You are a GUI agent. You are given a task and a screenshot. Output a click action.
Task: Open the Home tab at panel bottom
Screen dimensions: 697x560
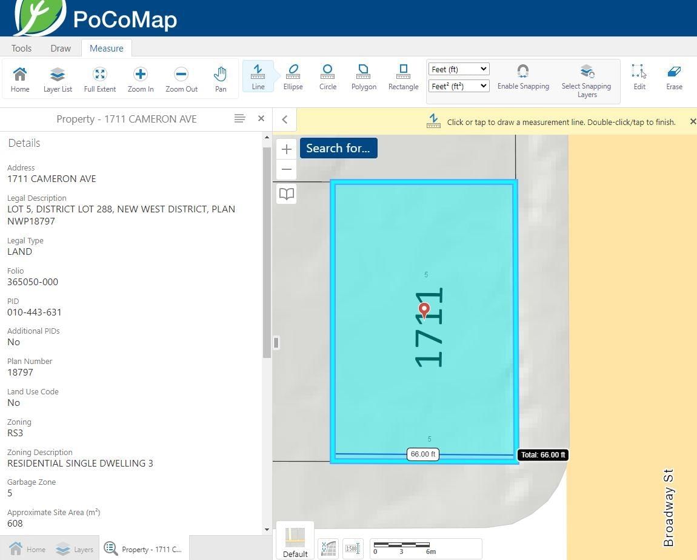(x=27, y=549)
